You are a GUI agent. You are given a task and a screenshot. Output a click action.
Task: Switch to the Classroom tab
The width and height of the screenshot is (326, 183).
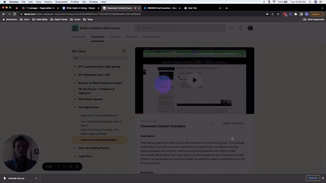[97, 37]
